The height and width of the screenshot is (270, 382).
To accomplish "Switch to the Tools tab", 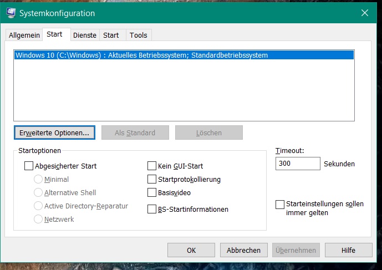I will [139, 35].
